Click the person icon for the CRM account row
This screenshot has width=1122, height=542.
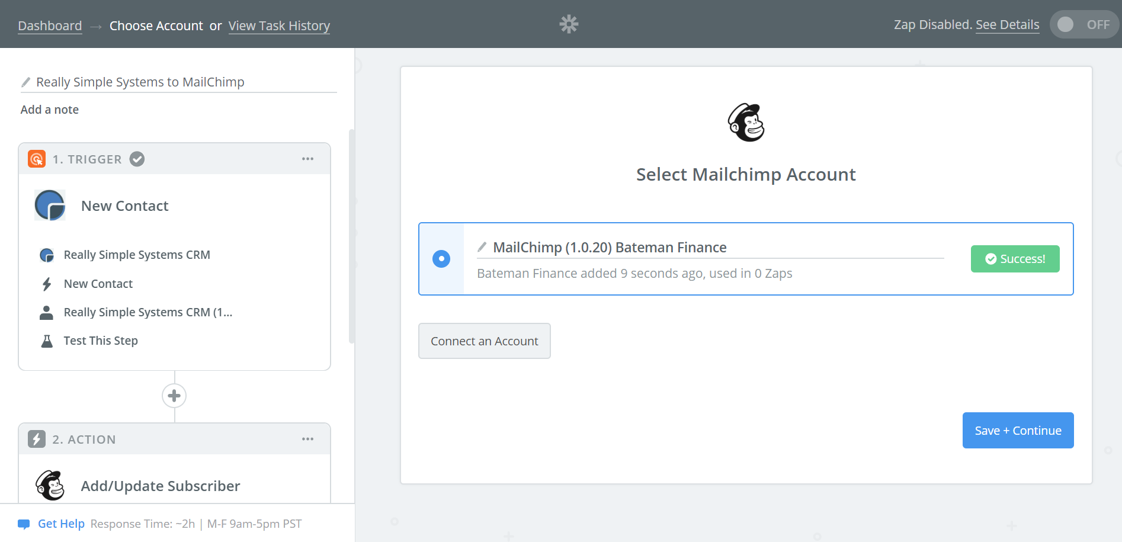point(46,312)
